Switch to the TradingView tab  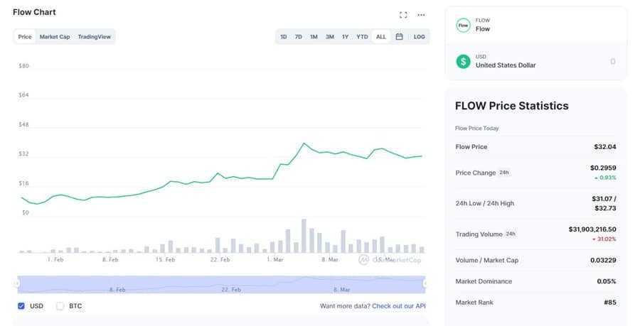pos(95,36)
